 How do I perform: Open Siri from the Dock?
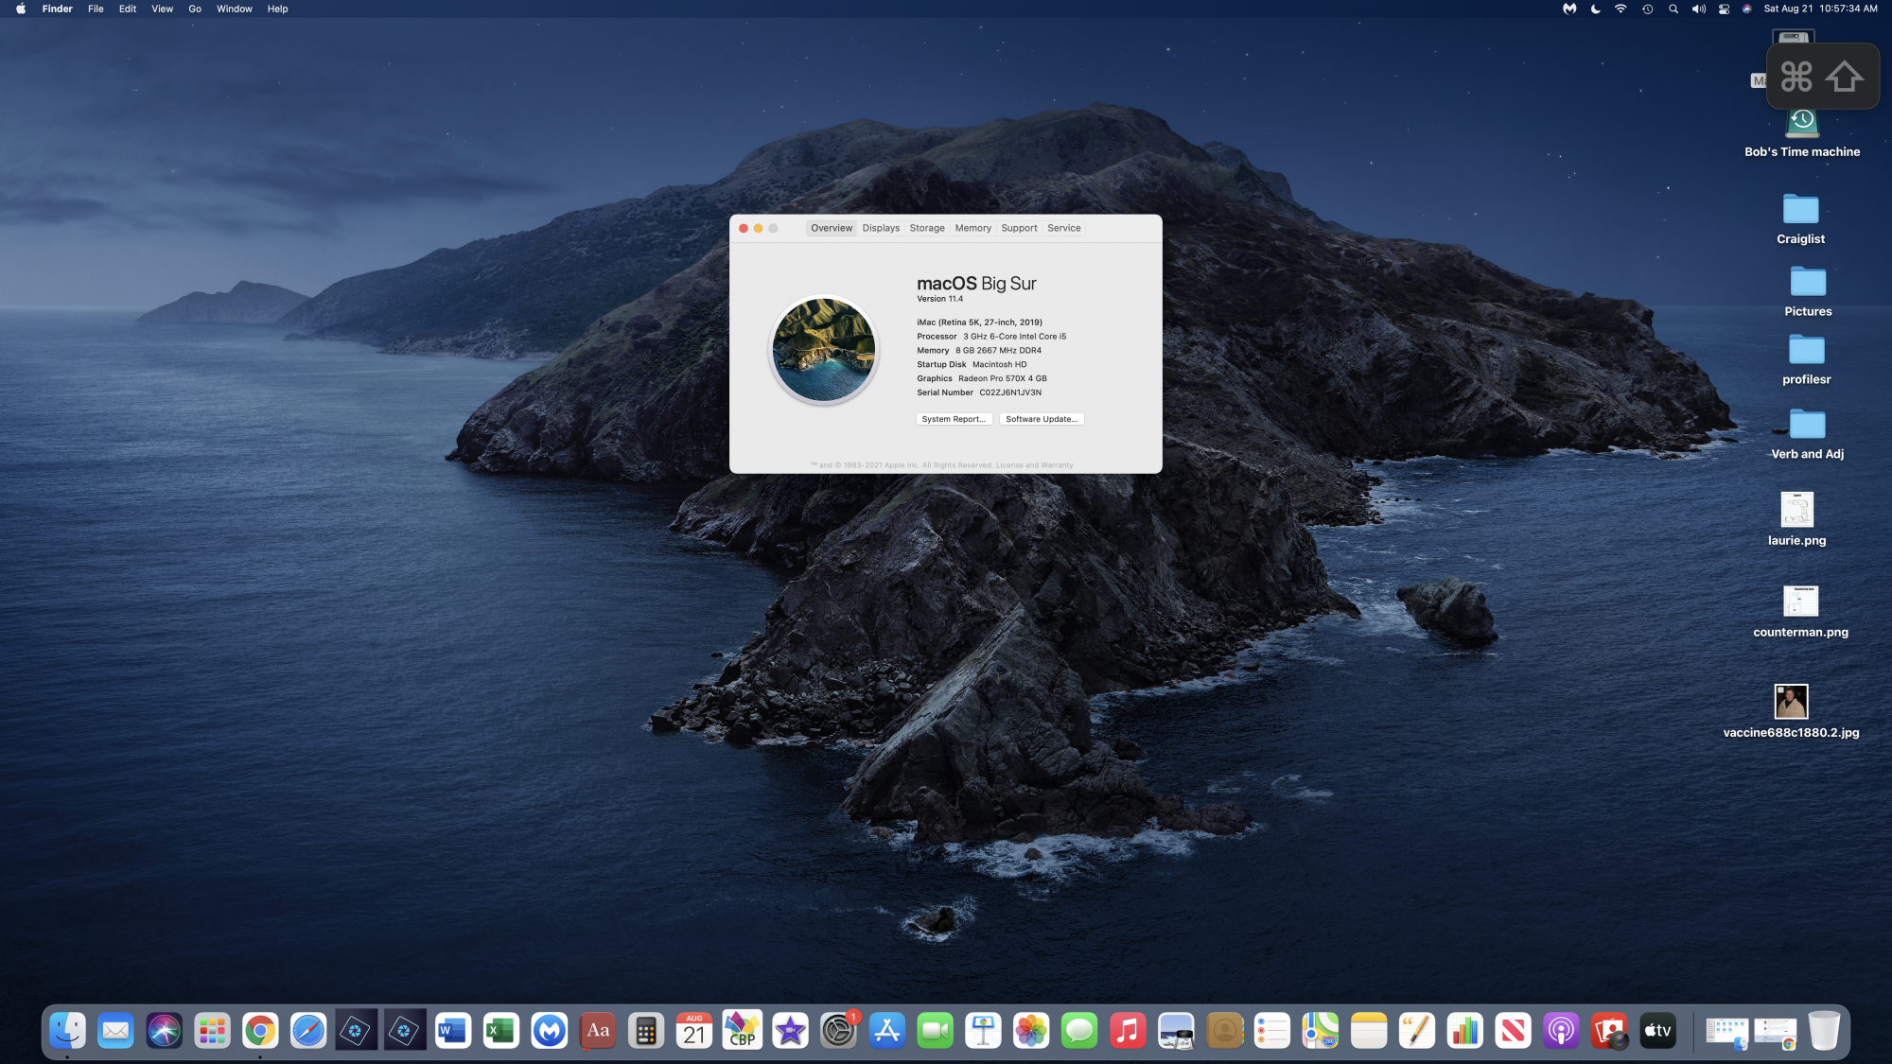(164, 1031)
